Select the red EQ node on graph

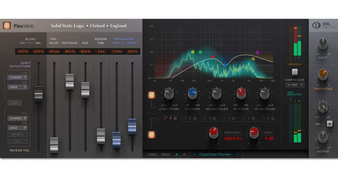(213, 57)
